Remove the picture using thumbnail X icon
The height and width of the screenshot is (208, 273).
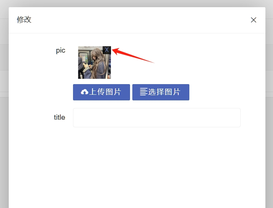(107, 50)
